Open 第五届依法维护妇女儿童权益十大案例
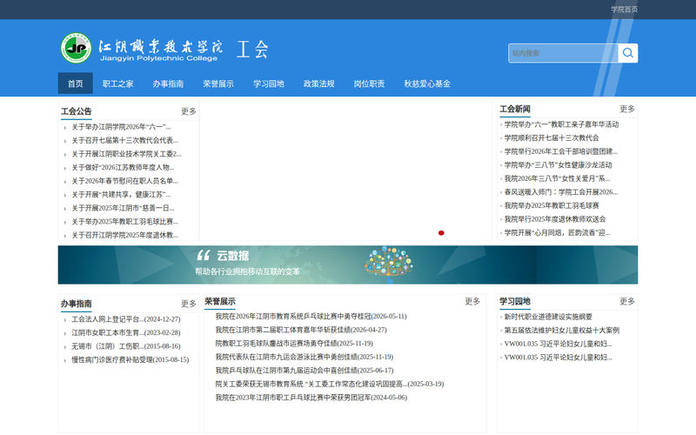 coord(561,331)
